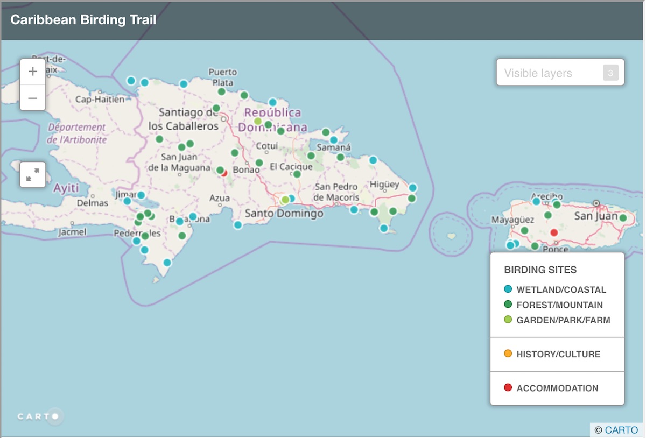Toggle fullscreen map view icon
Image resolution: width=646 pixels, height=438 pixels.
[x=33, y=174]
